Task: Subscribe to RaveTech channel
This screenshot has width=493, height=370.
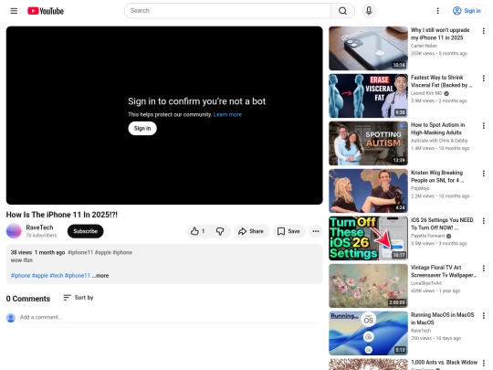Action: 86,231
